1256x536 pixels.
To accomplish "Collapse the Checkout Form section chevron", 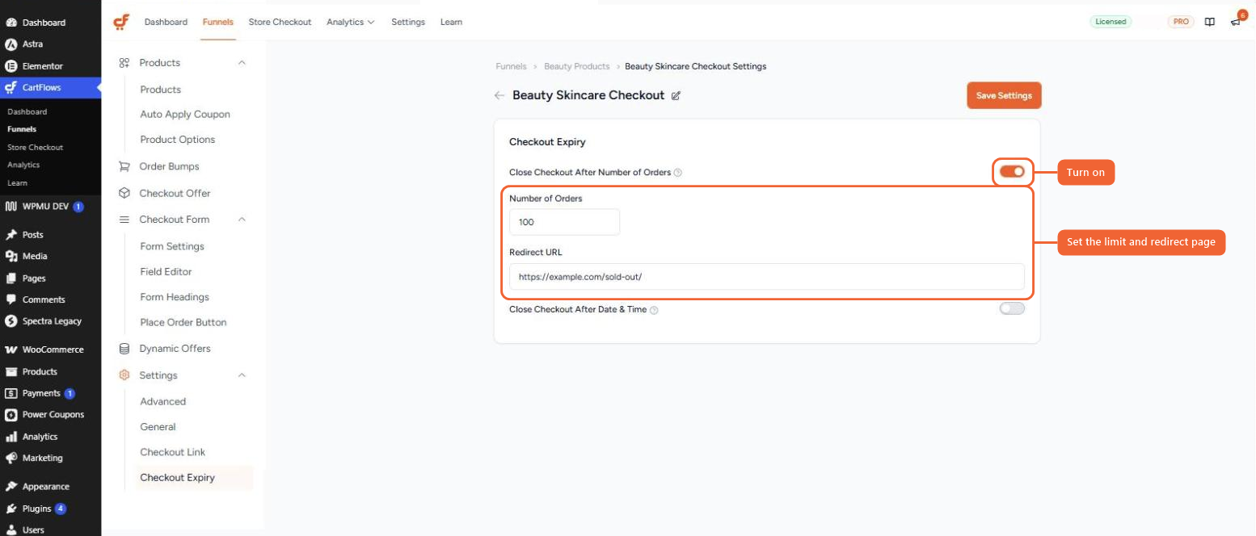I will point(242,220).
